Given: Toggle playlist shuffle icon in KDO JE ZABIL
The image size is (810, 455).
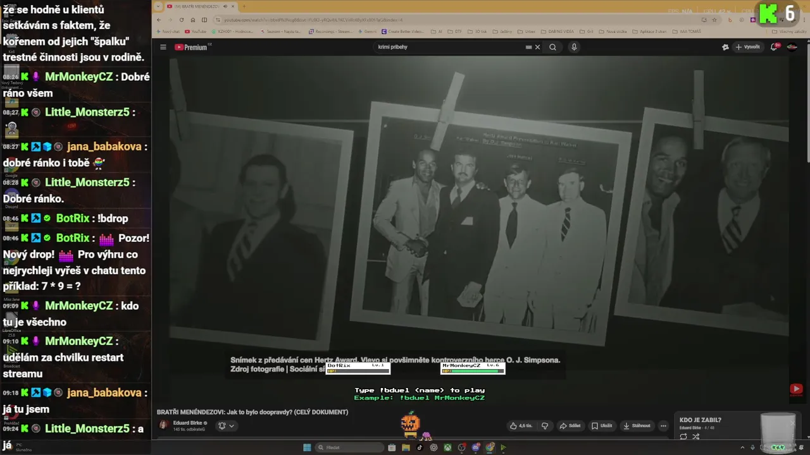Looking at the screenshot, I should pos(696,437).
